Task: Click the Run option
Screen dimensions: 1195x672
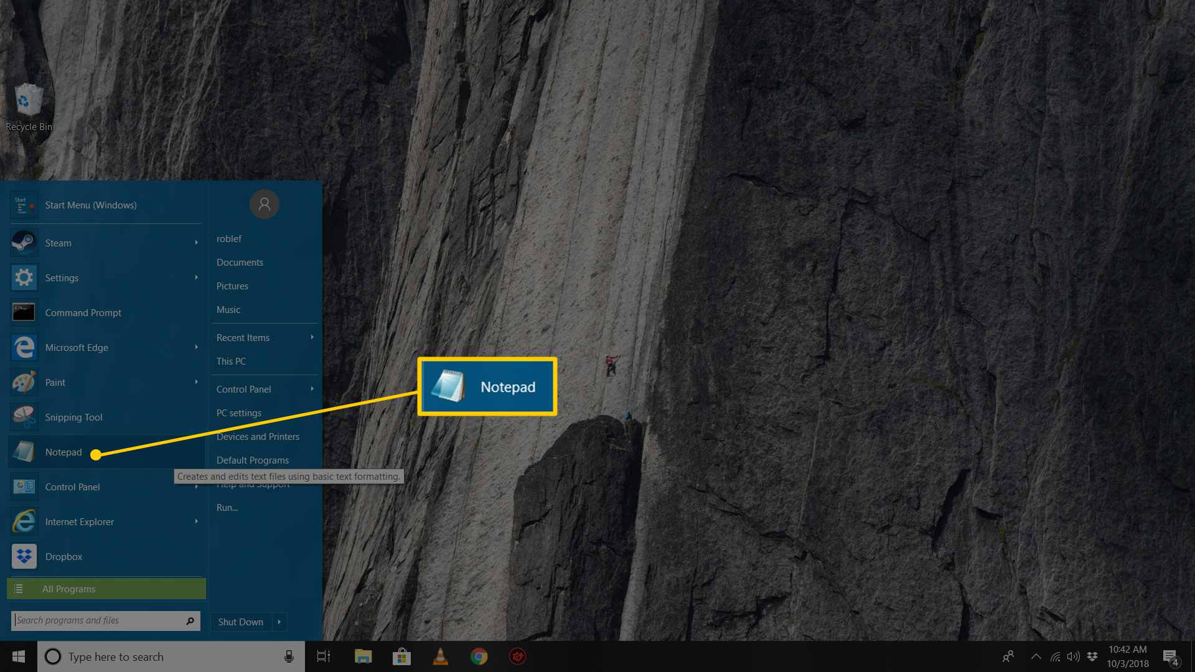Action: coord(227,507)
